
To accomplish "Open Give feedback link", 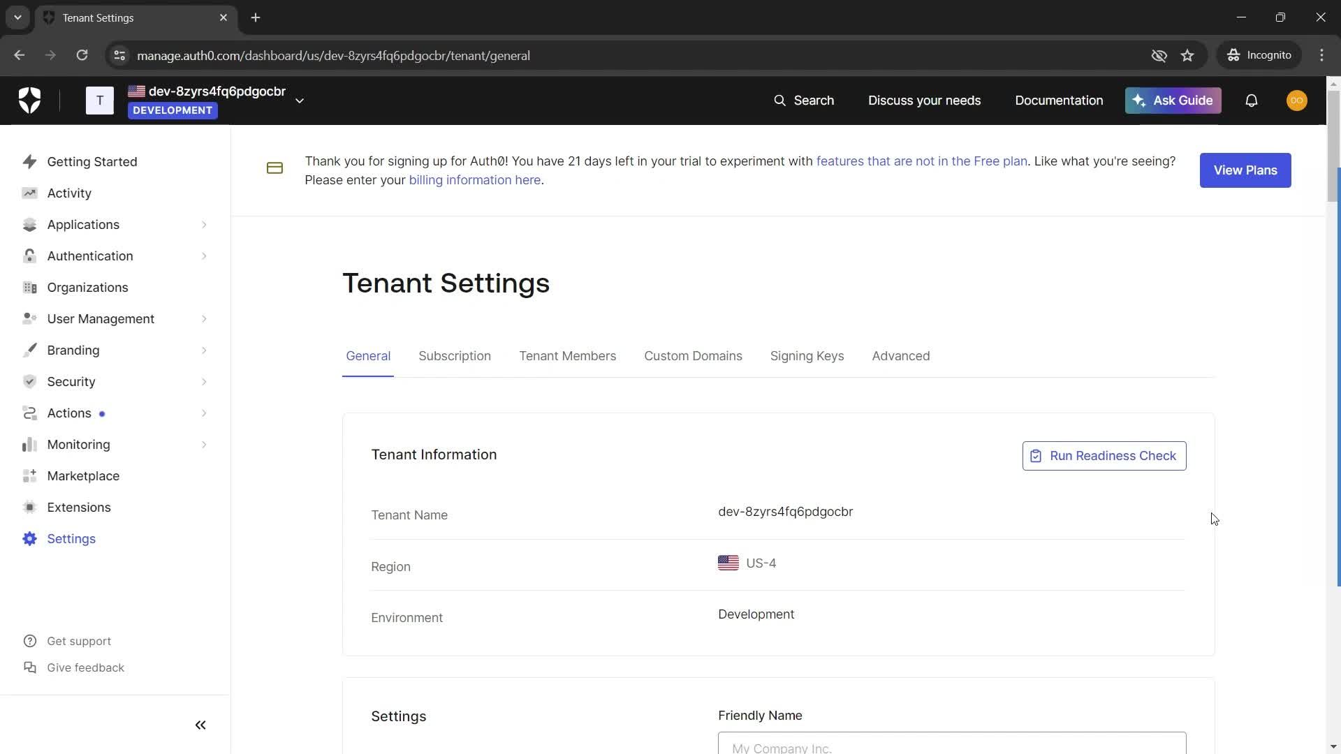I will (x=74, y=667).
